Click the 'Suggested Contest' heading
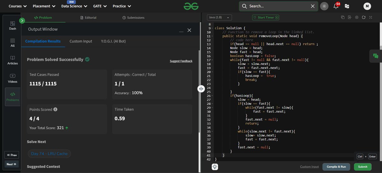 pos(44,166)
